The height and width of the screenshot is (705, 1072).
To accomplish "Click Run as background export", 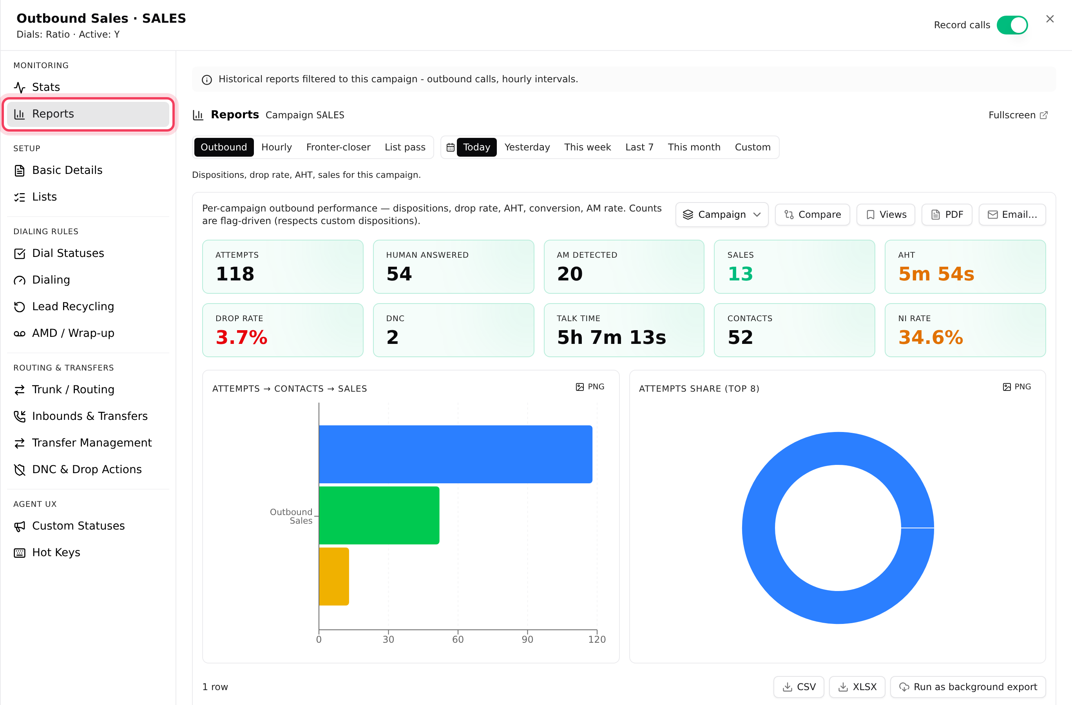I will tap(967, 687).
